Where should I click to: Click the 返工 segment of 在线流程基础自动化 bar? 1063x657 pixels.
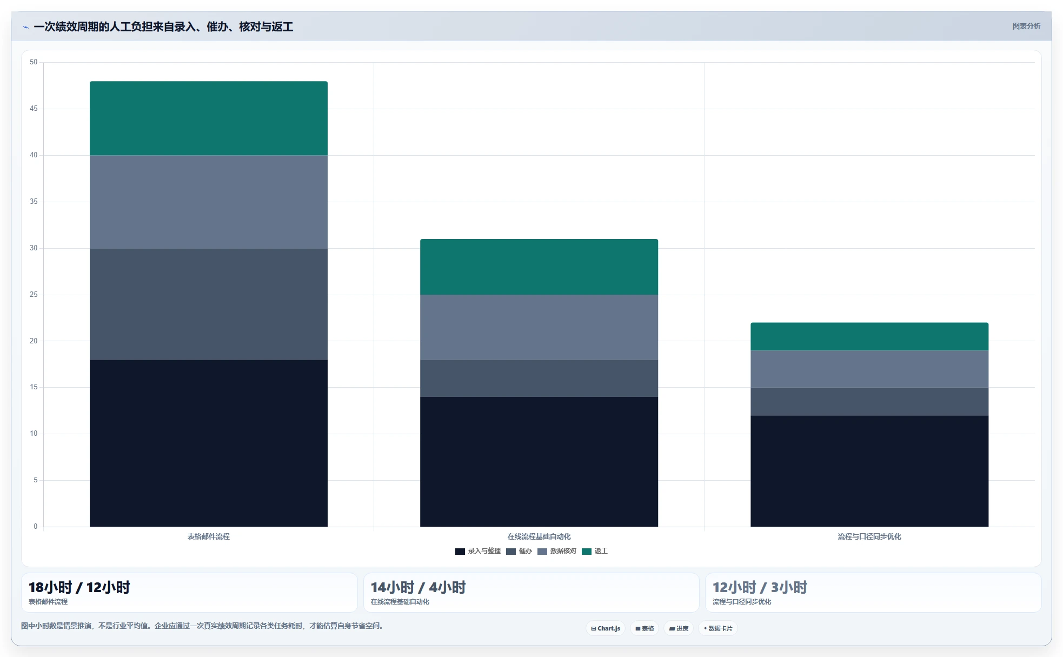point(539,267)
